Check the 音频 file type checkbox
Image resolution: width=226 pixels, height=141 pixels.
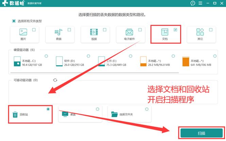pos(69,30)
